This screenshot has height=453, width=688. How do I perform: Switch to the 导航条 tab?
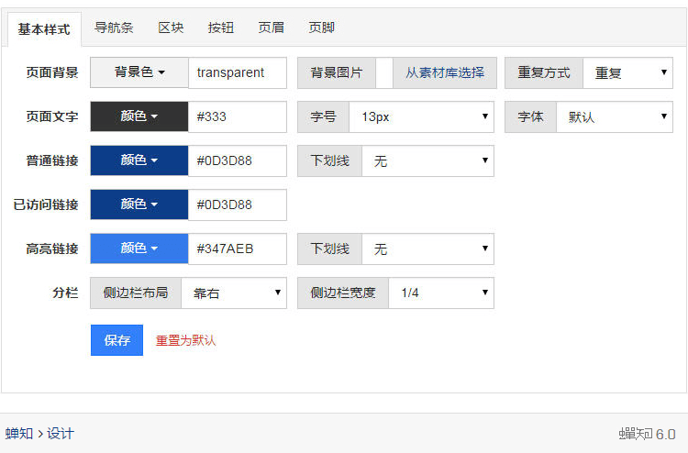click(x=114, y=28)
